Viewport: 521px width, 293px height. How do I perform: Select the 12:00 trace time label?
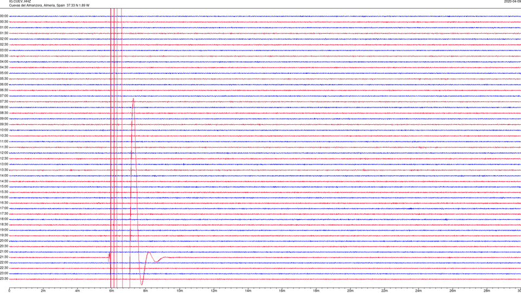[4, 153]
